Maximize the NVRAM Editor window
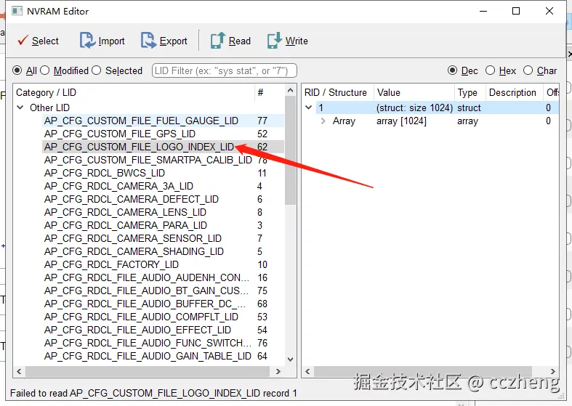 coord(516,11)
